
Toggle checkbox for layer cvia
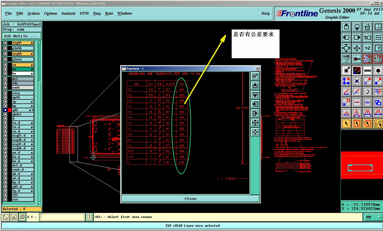(5, 93)
